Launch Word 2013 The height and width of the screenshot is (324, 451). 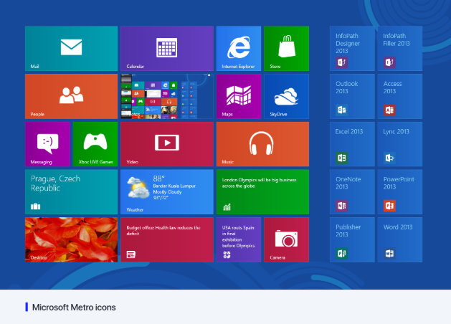400,239
